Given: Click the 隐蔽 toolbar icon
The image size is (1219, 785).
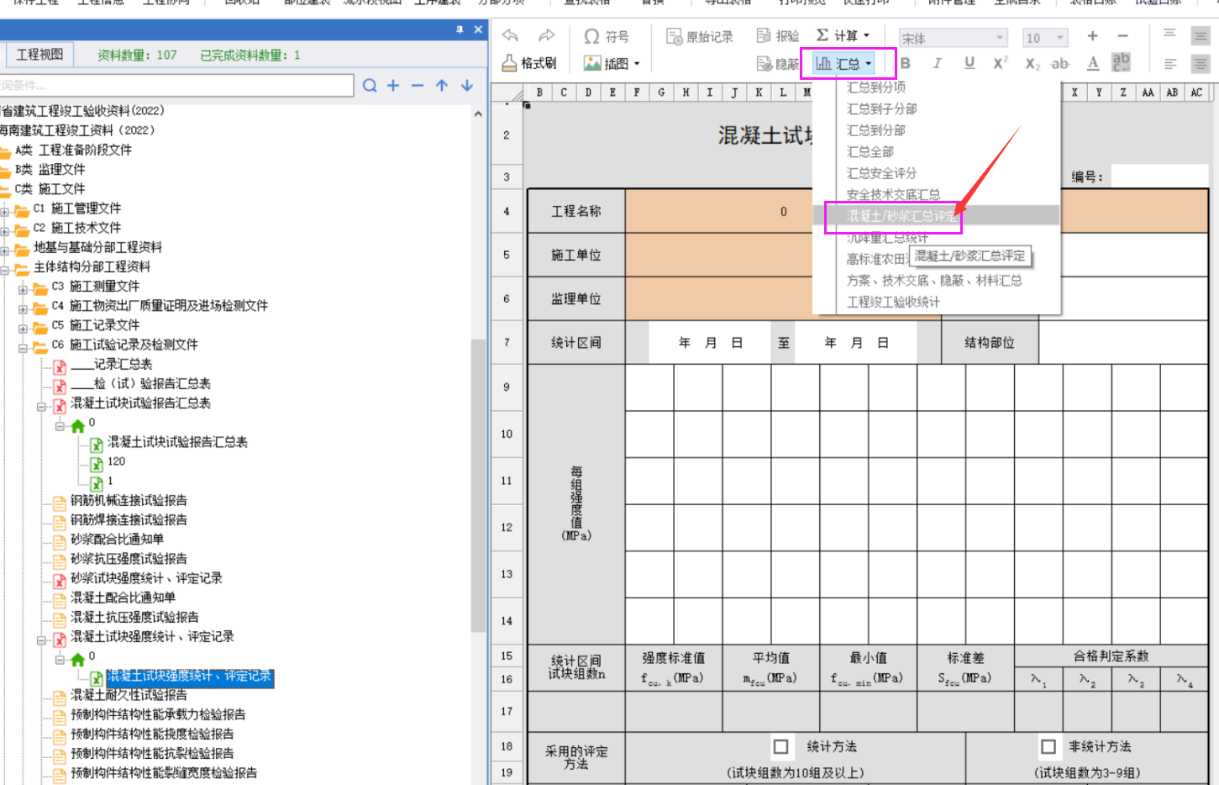Looking at the screenshot, I should pyautogui.click(x=778, y=64).
